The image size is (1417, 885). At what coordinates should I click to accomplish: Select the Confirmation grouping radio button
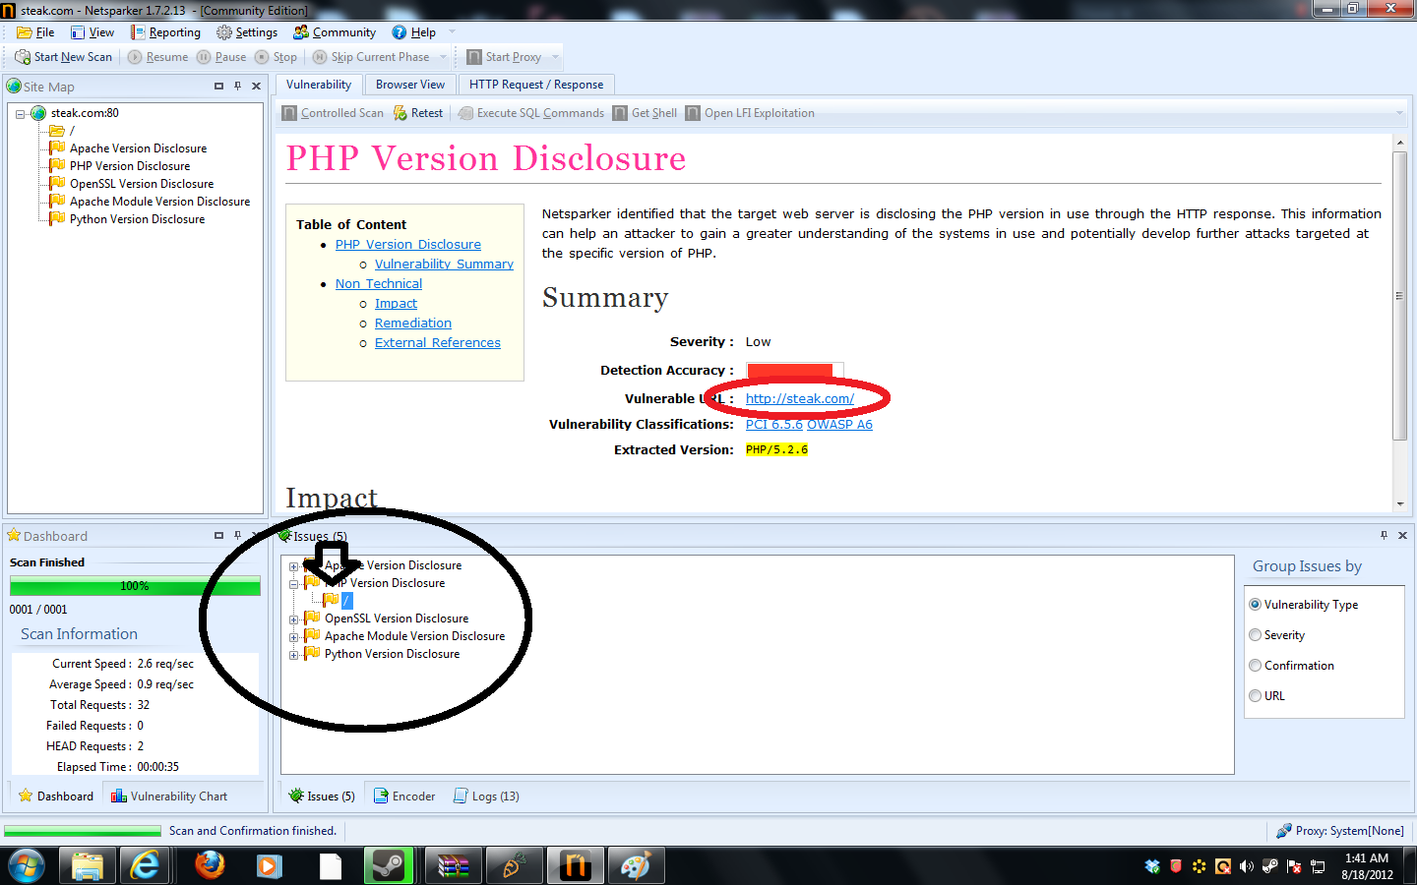pyautogui.click(x=1256, y=666)
